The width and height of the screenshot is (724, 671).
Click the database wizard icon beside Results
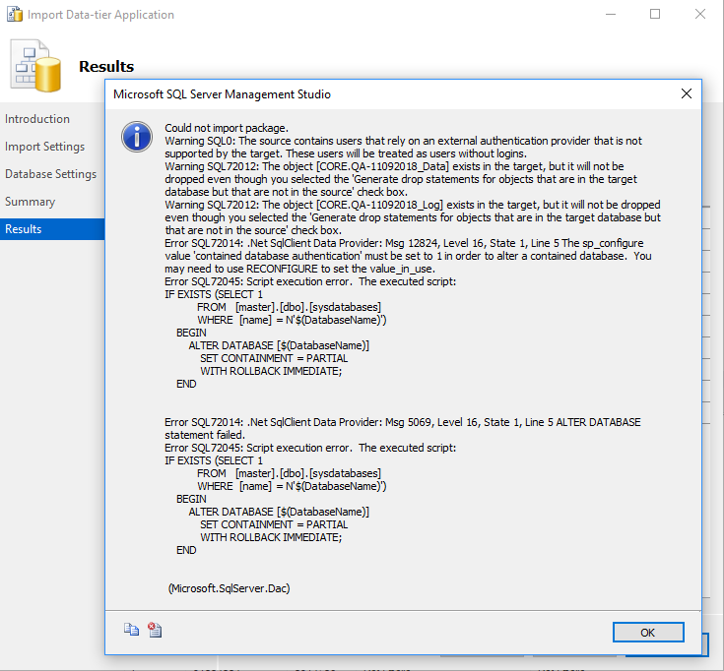[x=35, y=66]
